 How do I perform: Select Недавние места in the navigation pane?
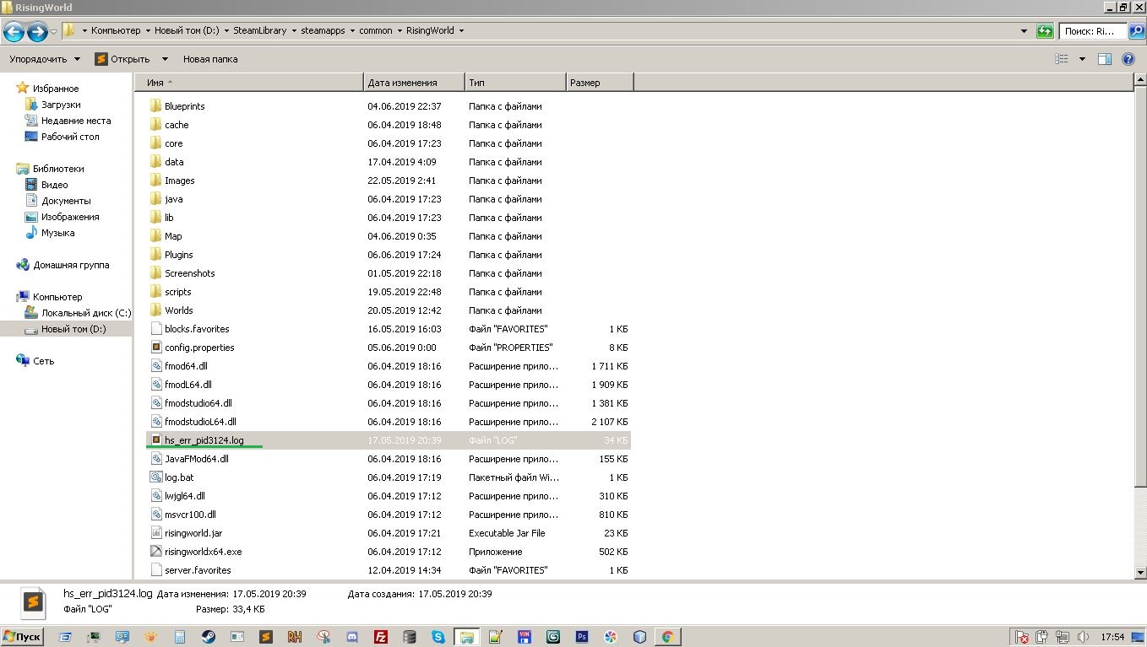(76, 121)
